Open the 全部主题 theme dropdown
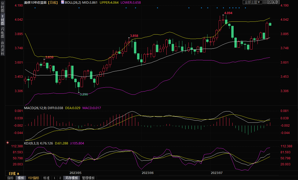 (252, 2)
